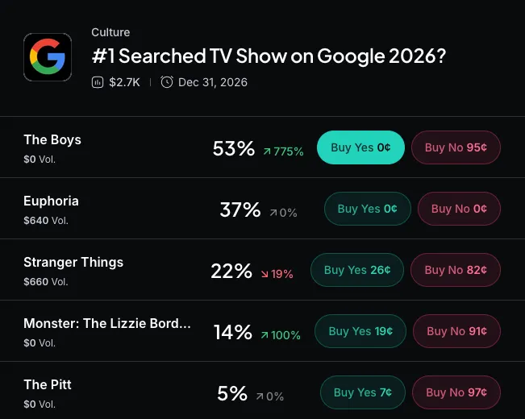
Task: Click the clock icon beside Dec 31, 2026
Action: point(166,82)
